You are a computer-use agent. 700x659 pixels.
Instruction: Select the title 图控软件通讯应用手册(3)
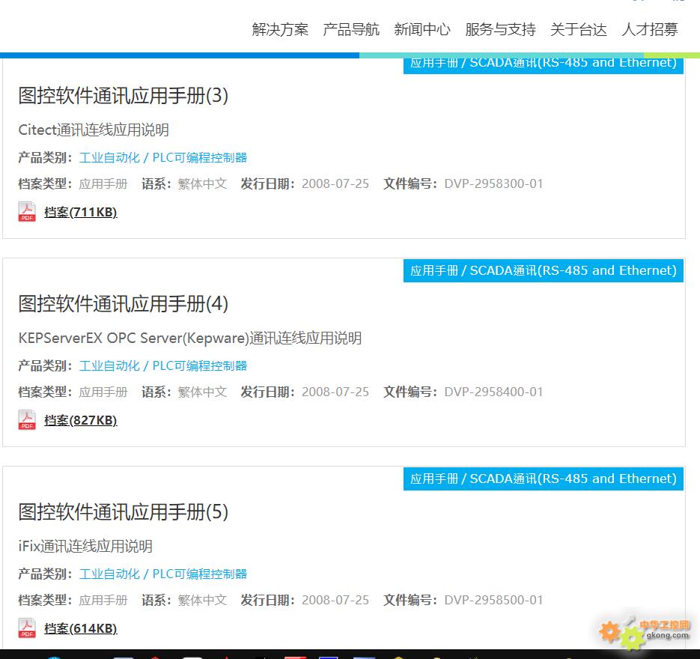[x=124, y=96]
